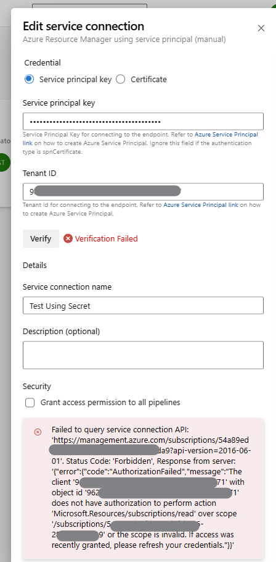Click the Description (optional) text area
The image size is (276, 562).
(x=143, y=355)
